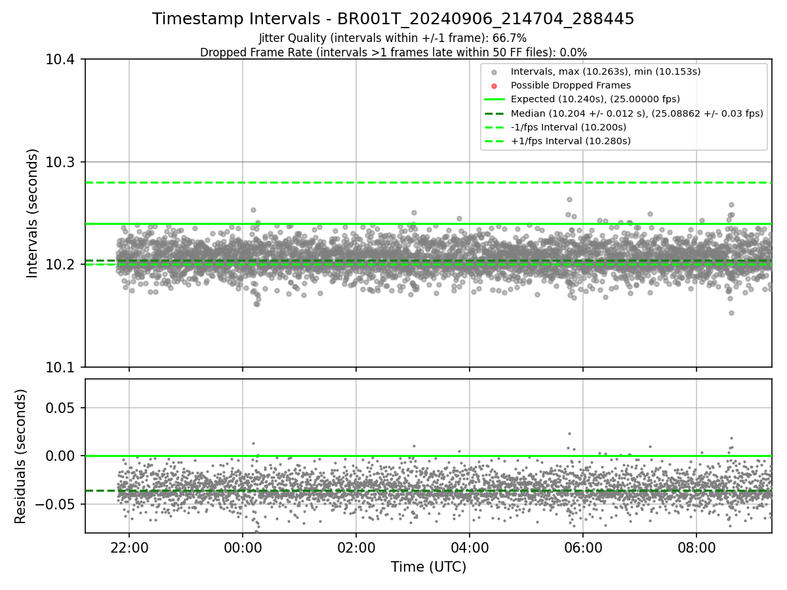Click legend entry Possible Dropped Frames
The width and height of the screenshot is (787, 590).
pos(571,85)
